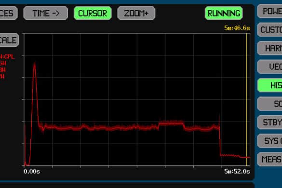Open the MEAS CONFIG screen
The height and width of the screenshot is (188, 282).
[x=270, y=160]
